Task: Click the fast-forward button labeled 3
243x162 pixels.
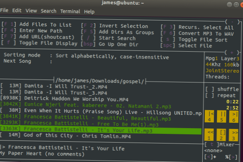Action: [233, 135]
